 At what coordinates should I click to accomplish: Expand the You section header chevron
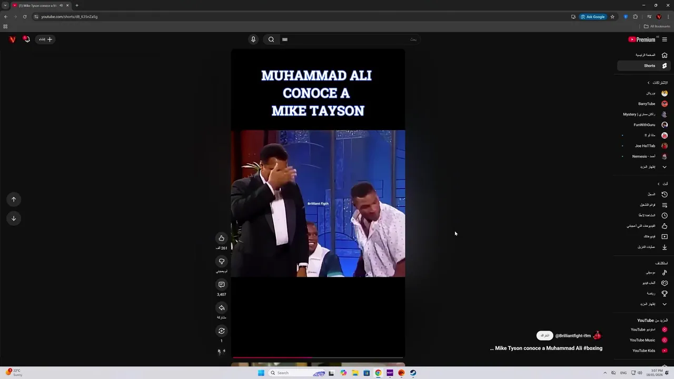click(659, 184)
